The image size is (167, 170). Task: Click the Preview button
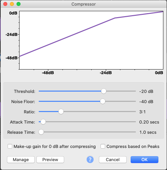[x=50, y=159]
